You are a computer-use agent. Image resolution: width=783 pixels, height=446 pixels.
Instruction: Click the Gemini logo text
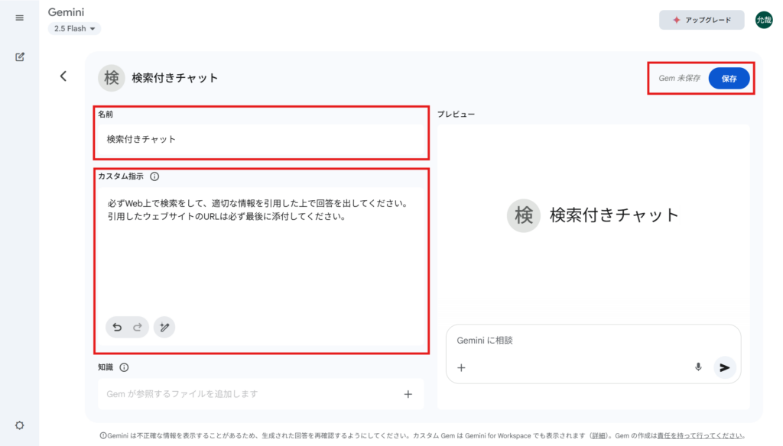click(66, 12)
